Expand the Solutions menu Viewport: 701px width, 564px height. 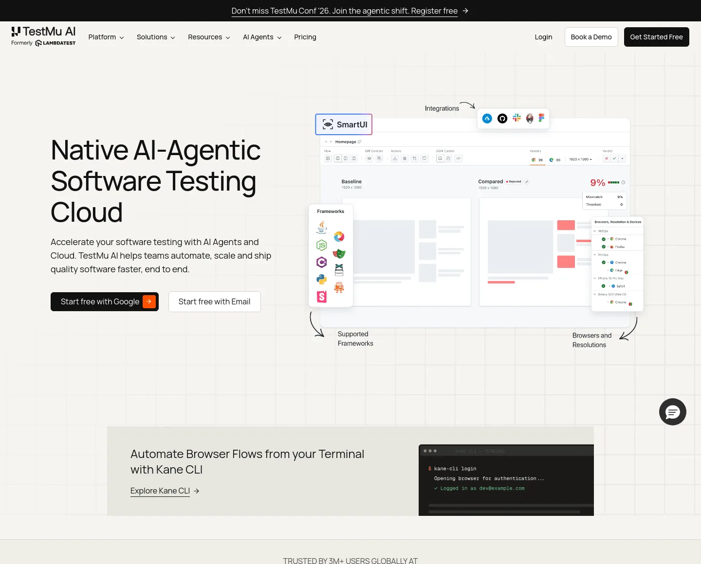pos(156,37)
